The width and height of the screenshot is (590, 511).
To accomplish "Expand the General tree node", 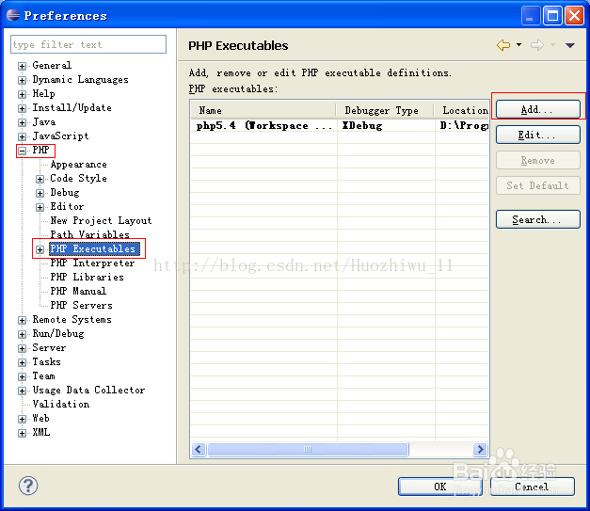I will point(23,66).
